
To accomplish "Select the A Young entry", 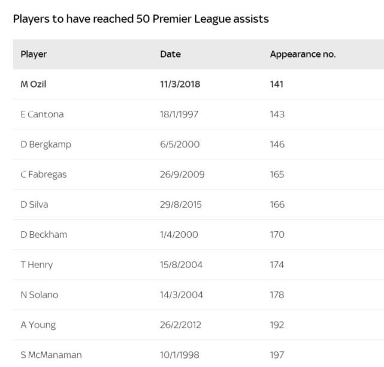I will click(x=38, y=325).
